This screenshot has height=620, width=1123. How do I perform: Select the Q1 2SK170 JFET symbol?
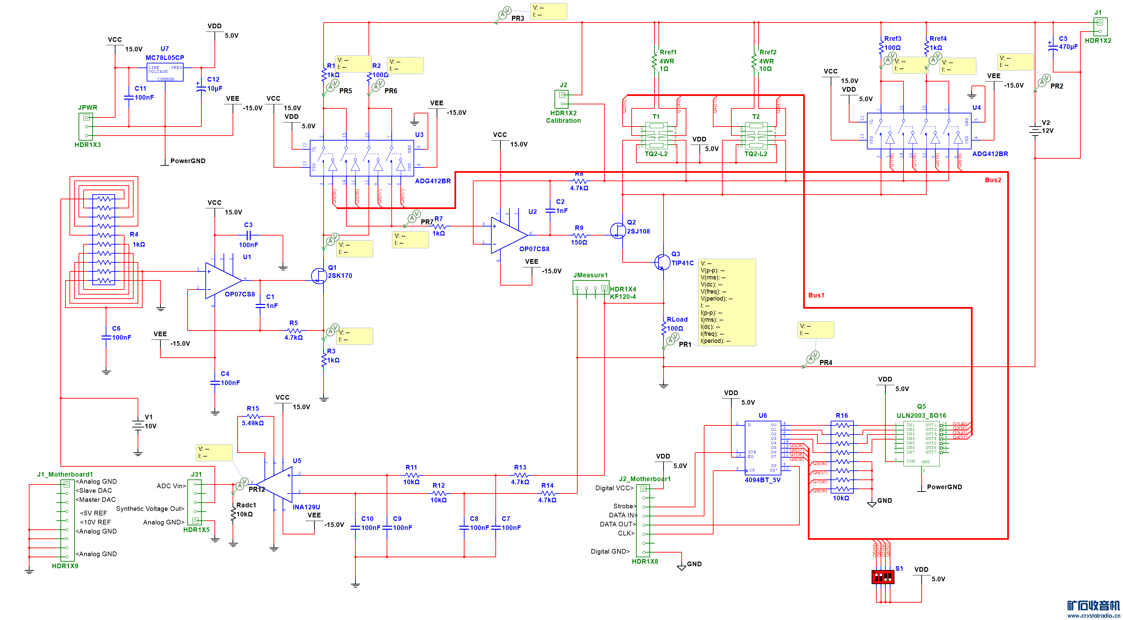click(x=319, y=276)
